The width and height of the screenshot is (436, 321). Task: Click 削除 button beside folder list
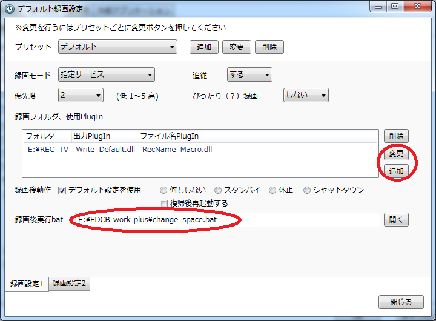point(396,136)
